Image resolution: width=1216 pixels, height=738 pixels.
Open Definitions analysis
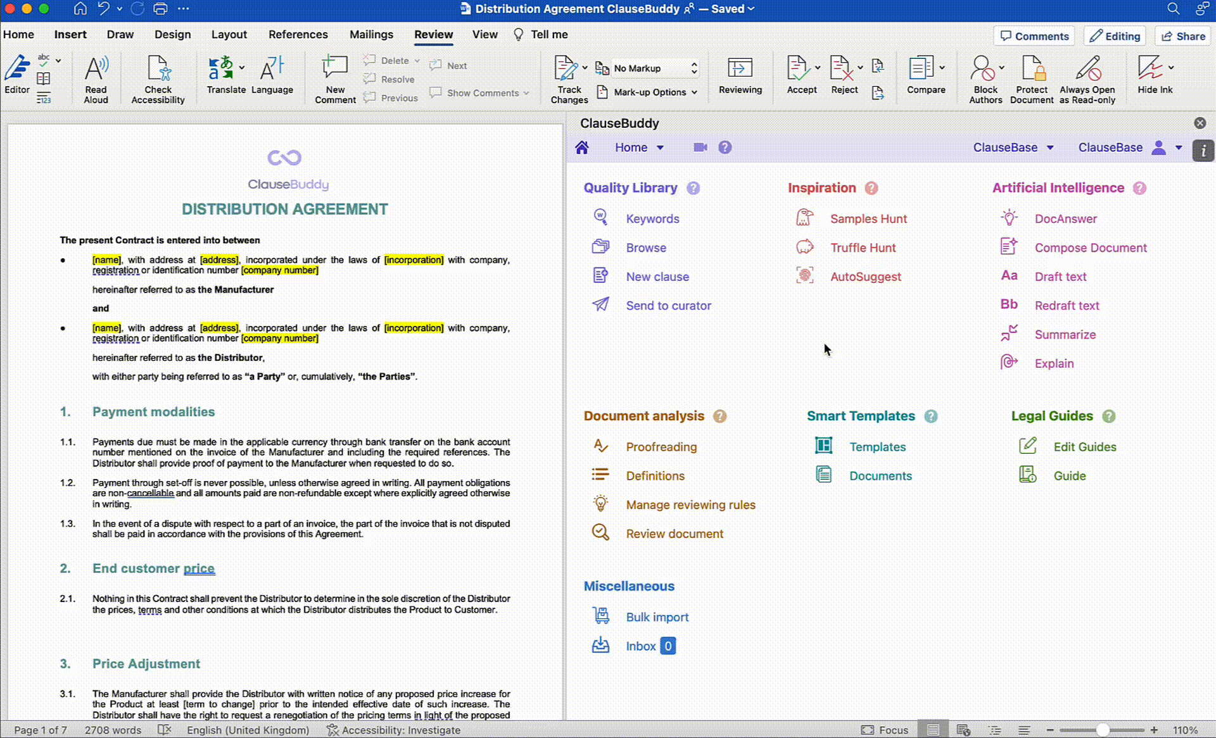pyautogui.click(x=655, y=476)
